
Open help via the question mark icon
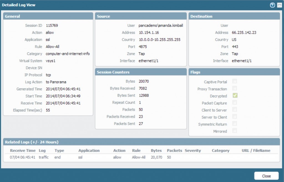pyautogui.click(x=273, y=5)
